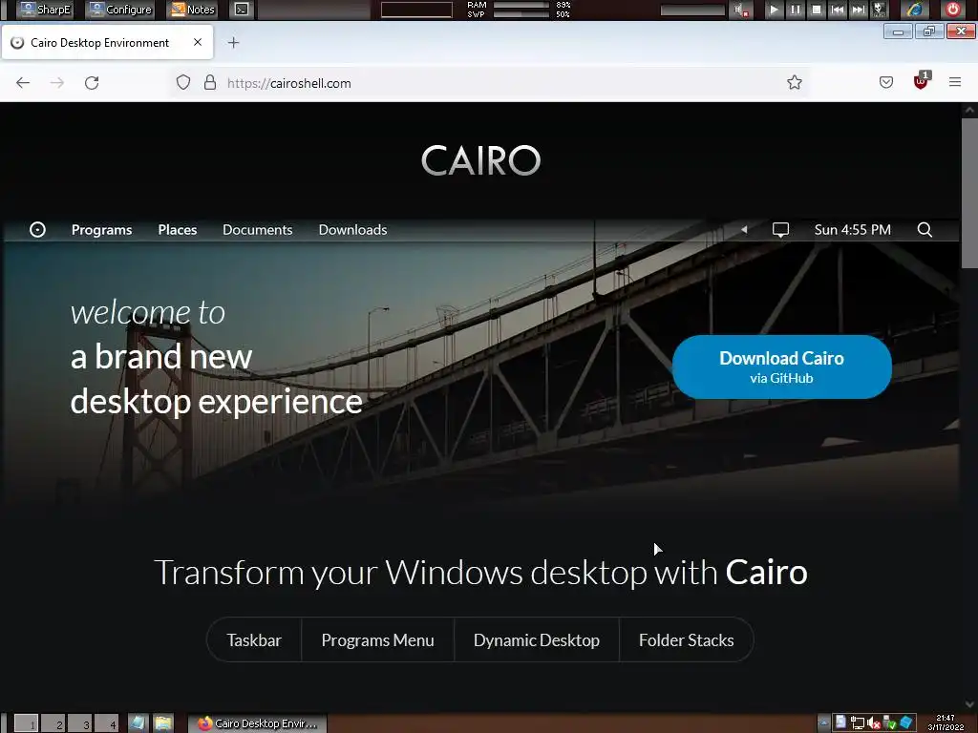Click the muted volume tray icon

pos(874,723)
